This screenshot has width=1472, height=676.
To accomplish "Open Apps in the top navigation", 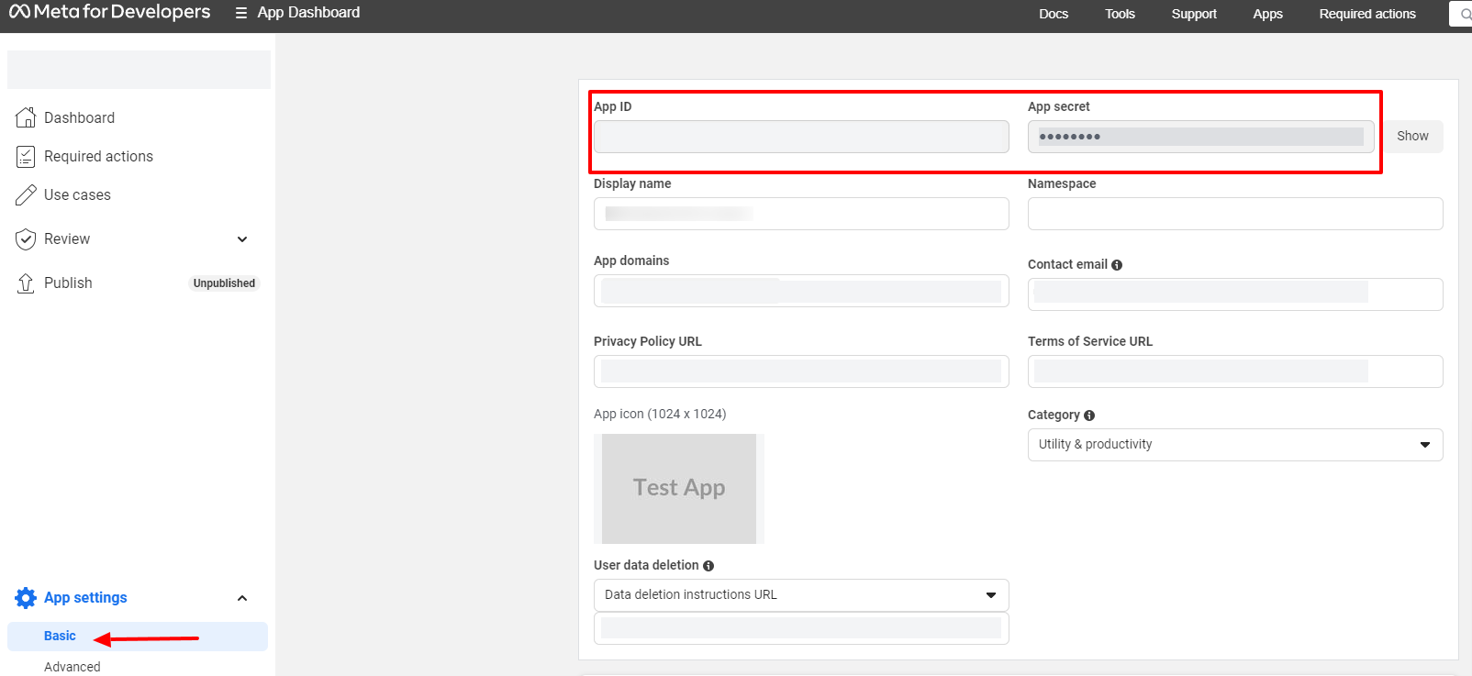I will (x=1268, y=14).
